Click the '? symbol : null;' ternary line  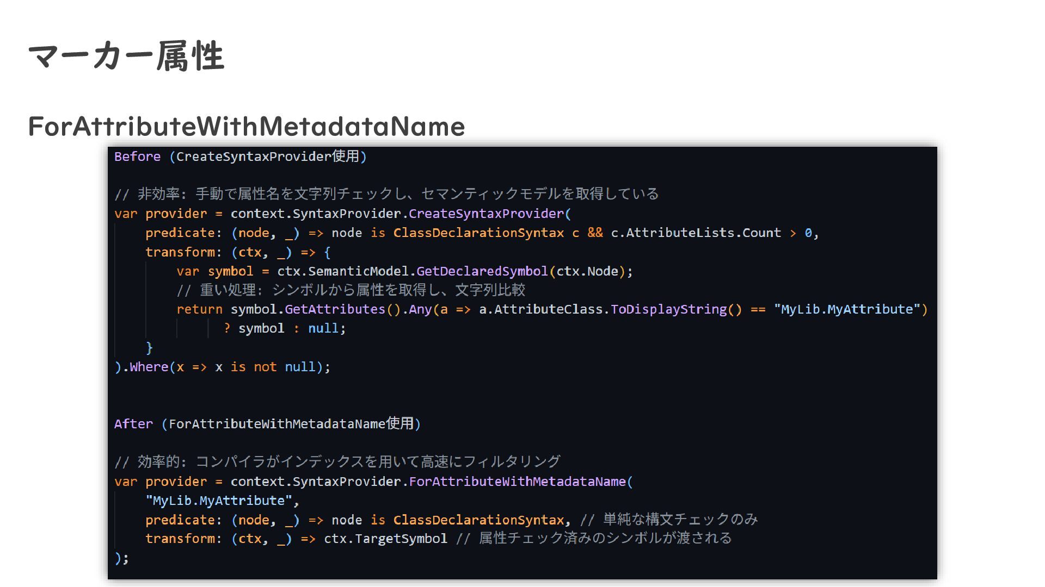pyautogui.click(x=284, y=328)
